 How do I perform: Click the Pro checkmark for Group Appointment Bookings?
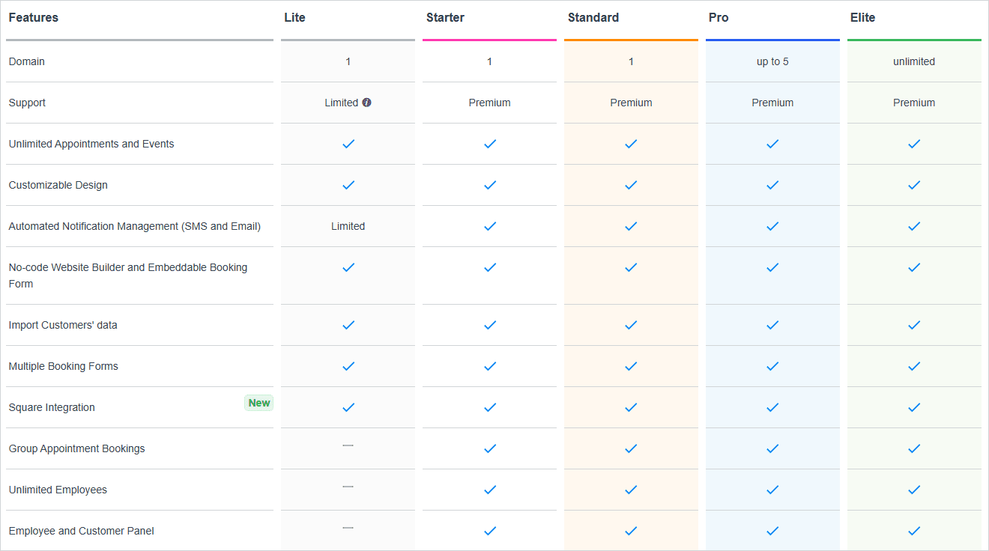(x=772, y=448)
